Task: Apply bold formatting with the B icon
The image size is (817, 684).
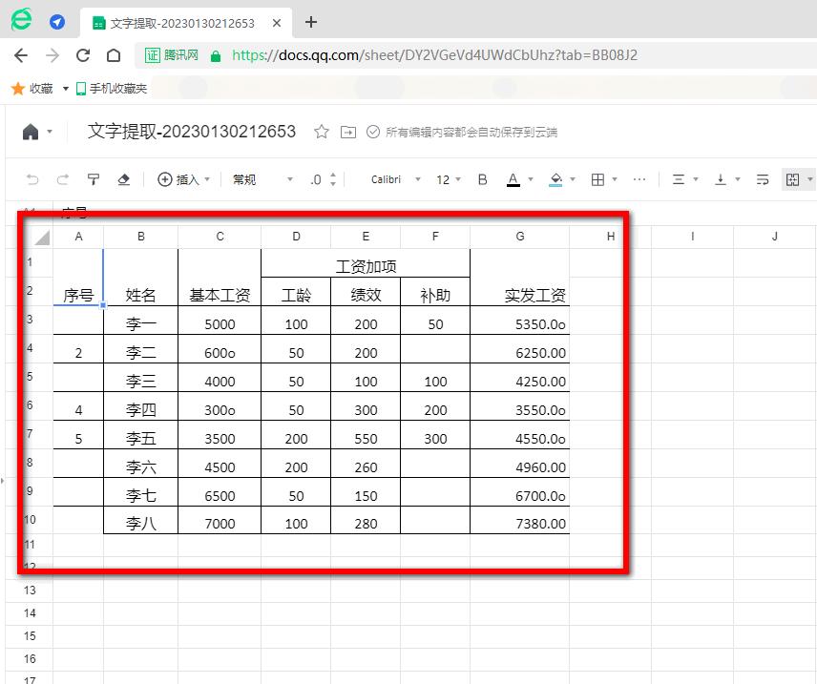Action: pyautogui.click(x=481, y=179)
